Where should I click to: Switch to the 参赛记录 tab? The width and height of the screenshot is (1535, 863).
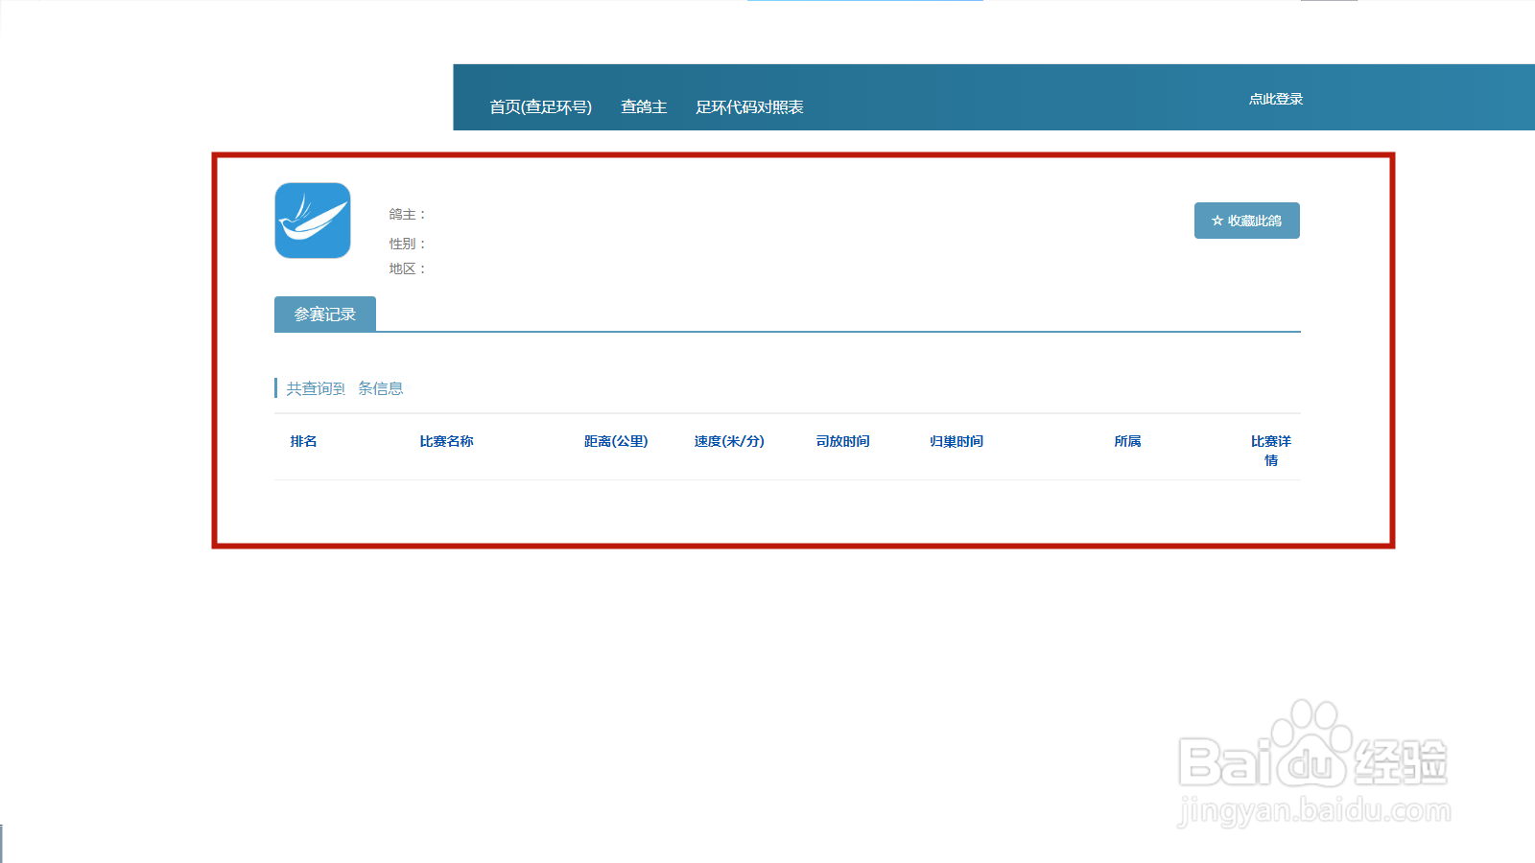[x=325, y=313]
